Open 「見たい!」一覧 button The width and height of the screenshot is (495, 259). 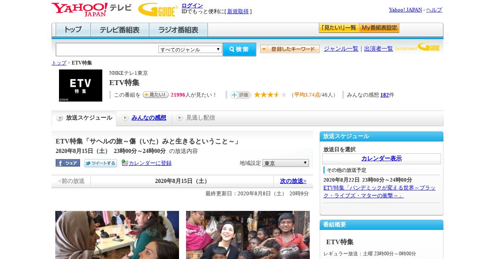point(339,28)
